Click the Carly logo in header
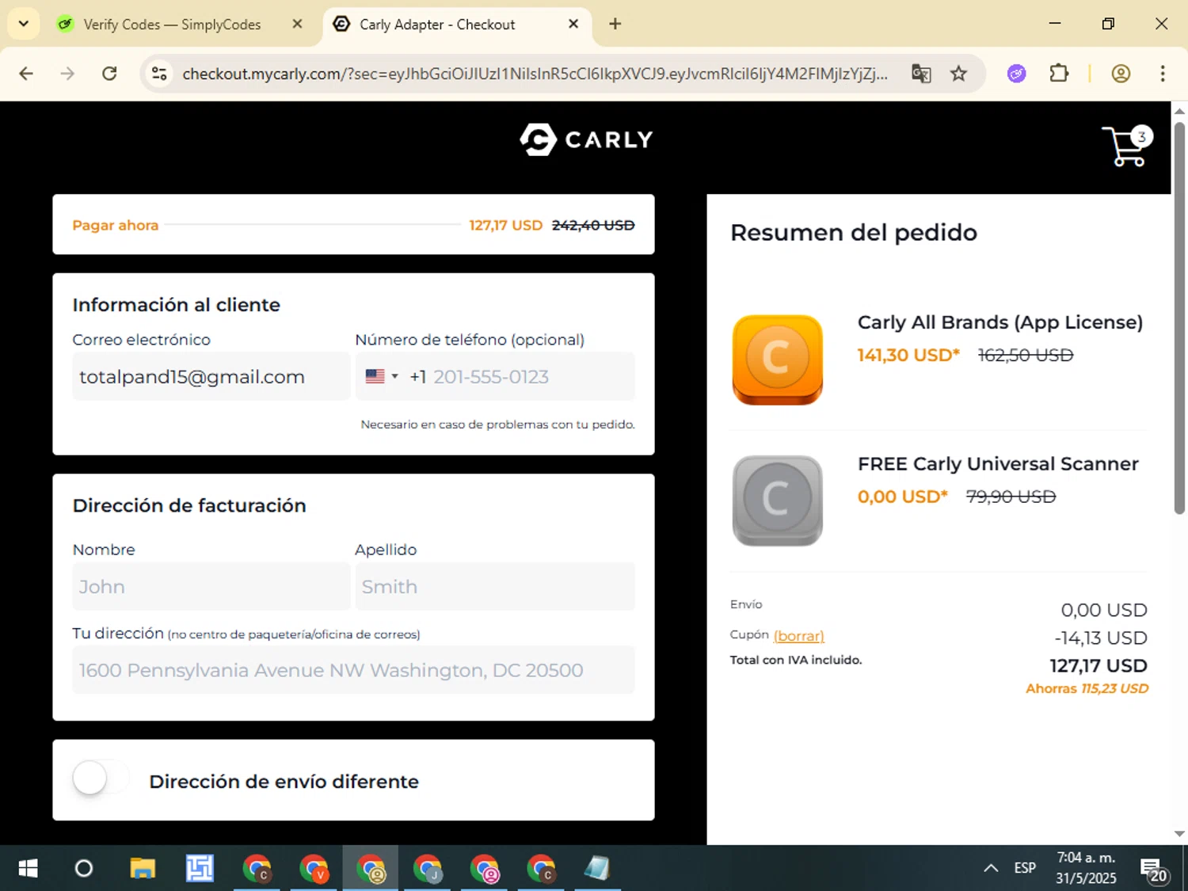The image size is (1188, 891). pyautogui.click(x=586, y=139)
